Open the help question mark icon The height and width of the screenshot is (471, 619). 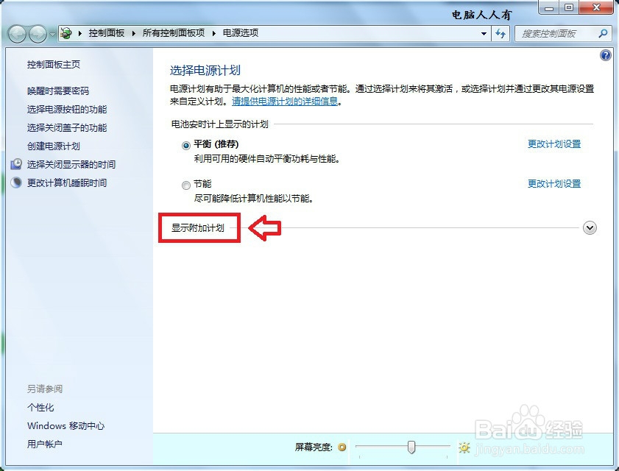pos(605,55)
